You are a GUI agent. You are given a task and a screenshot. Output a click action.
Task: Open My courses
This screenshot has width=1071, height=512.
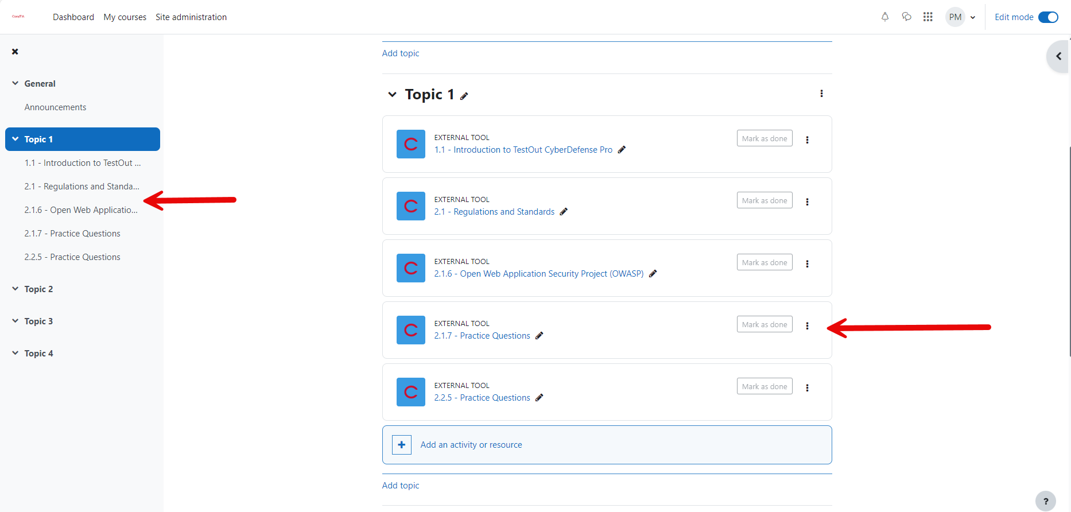click(x=125, y=17)
